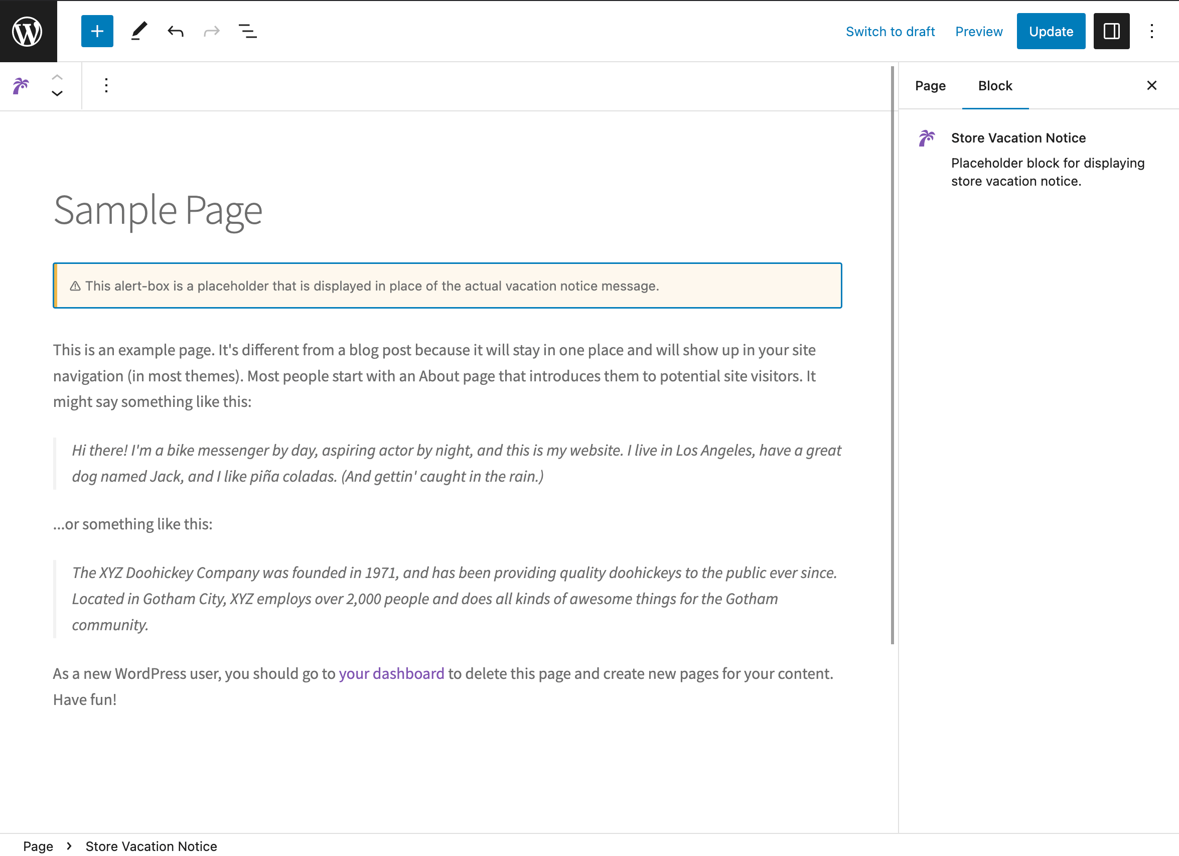1179x856 pixels.
Task: Click the Store Vacation Notice palm tree icon
Action: coord(20,86)
